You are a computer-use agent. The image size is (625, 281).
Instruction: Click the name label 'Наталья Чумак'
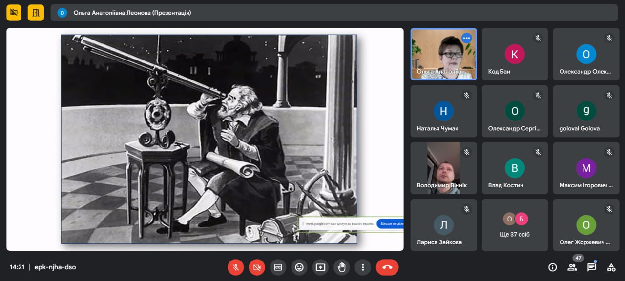pyautogui.click(x=437, y=129)
